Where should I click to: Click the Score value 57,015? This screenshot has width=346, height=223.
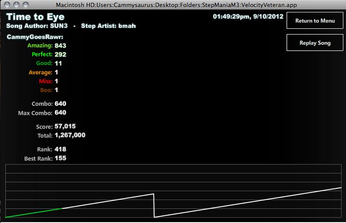pos(65,126)
